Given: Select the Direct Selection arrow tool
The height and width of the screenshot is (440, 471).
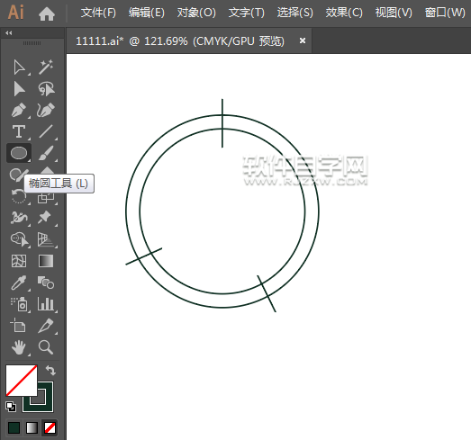Looking at the screenshot, I should pyautogui.click(x=19, y=89).
